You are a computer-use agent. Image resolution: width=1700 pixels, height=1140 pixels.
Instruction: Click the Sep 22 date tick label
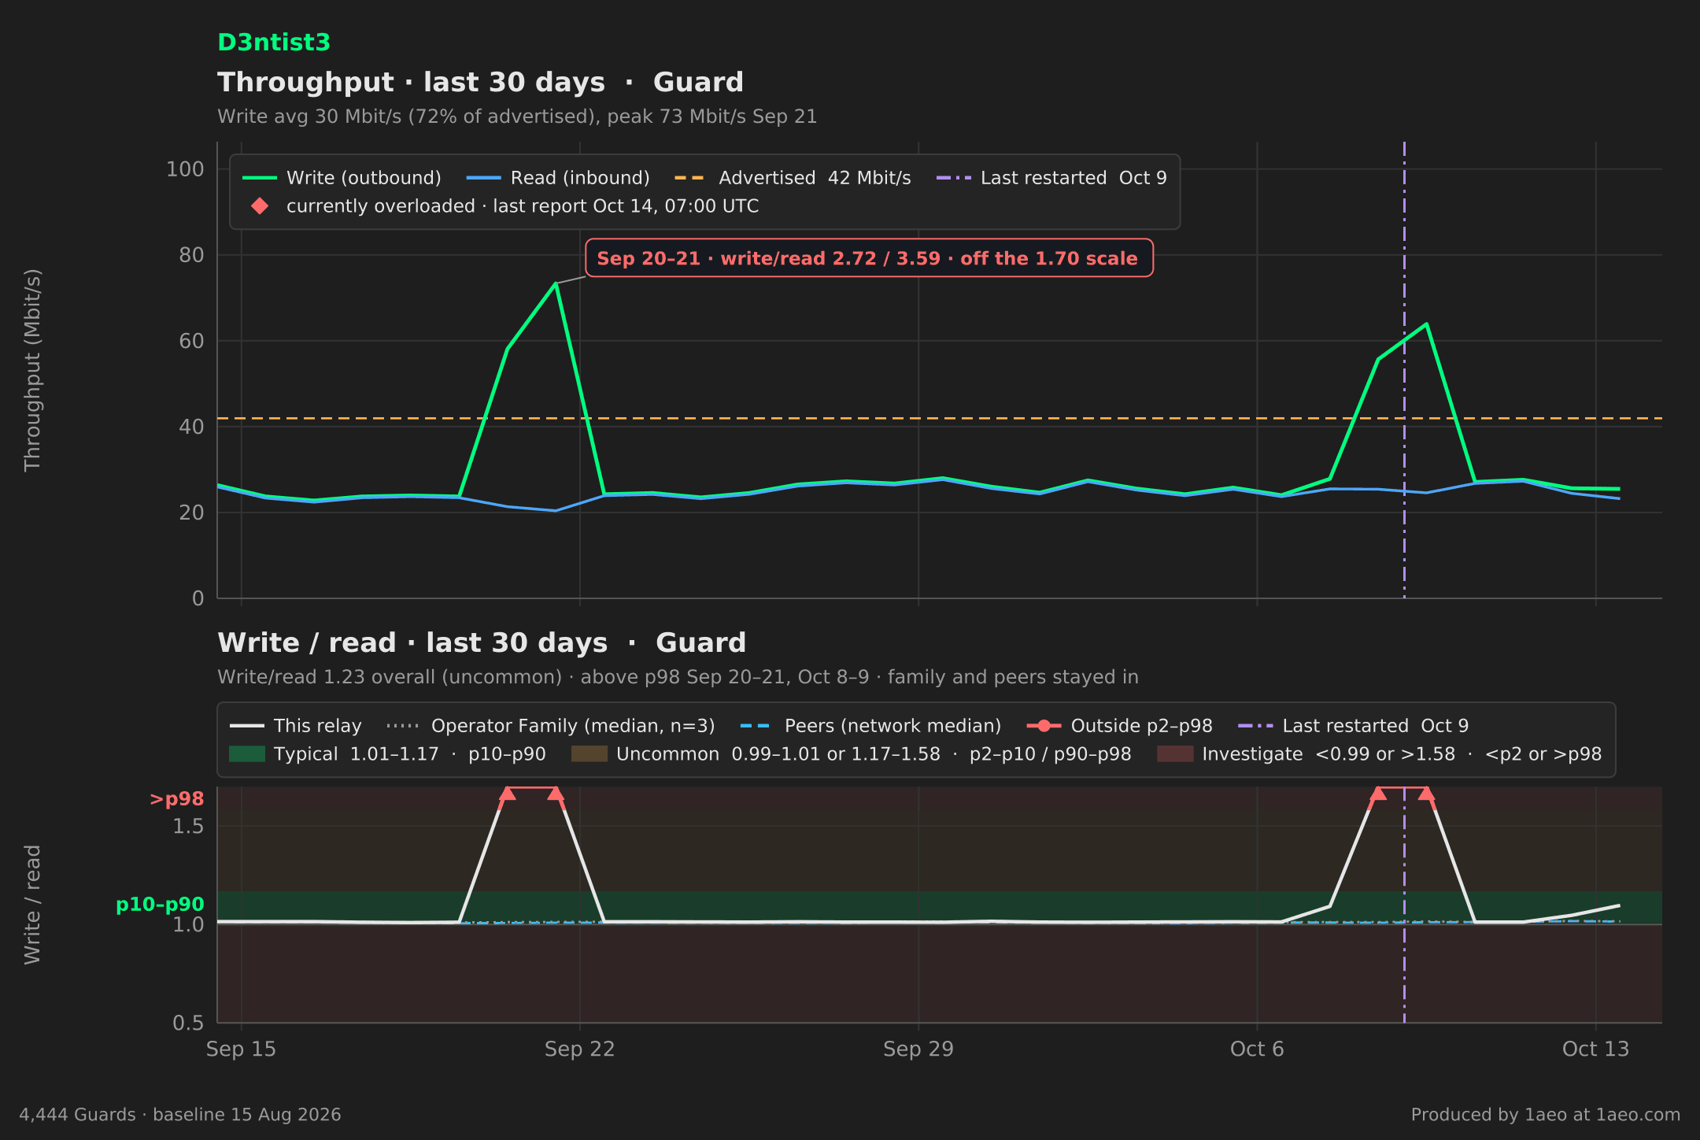pyautogui.click(x=579, y=1049)
